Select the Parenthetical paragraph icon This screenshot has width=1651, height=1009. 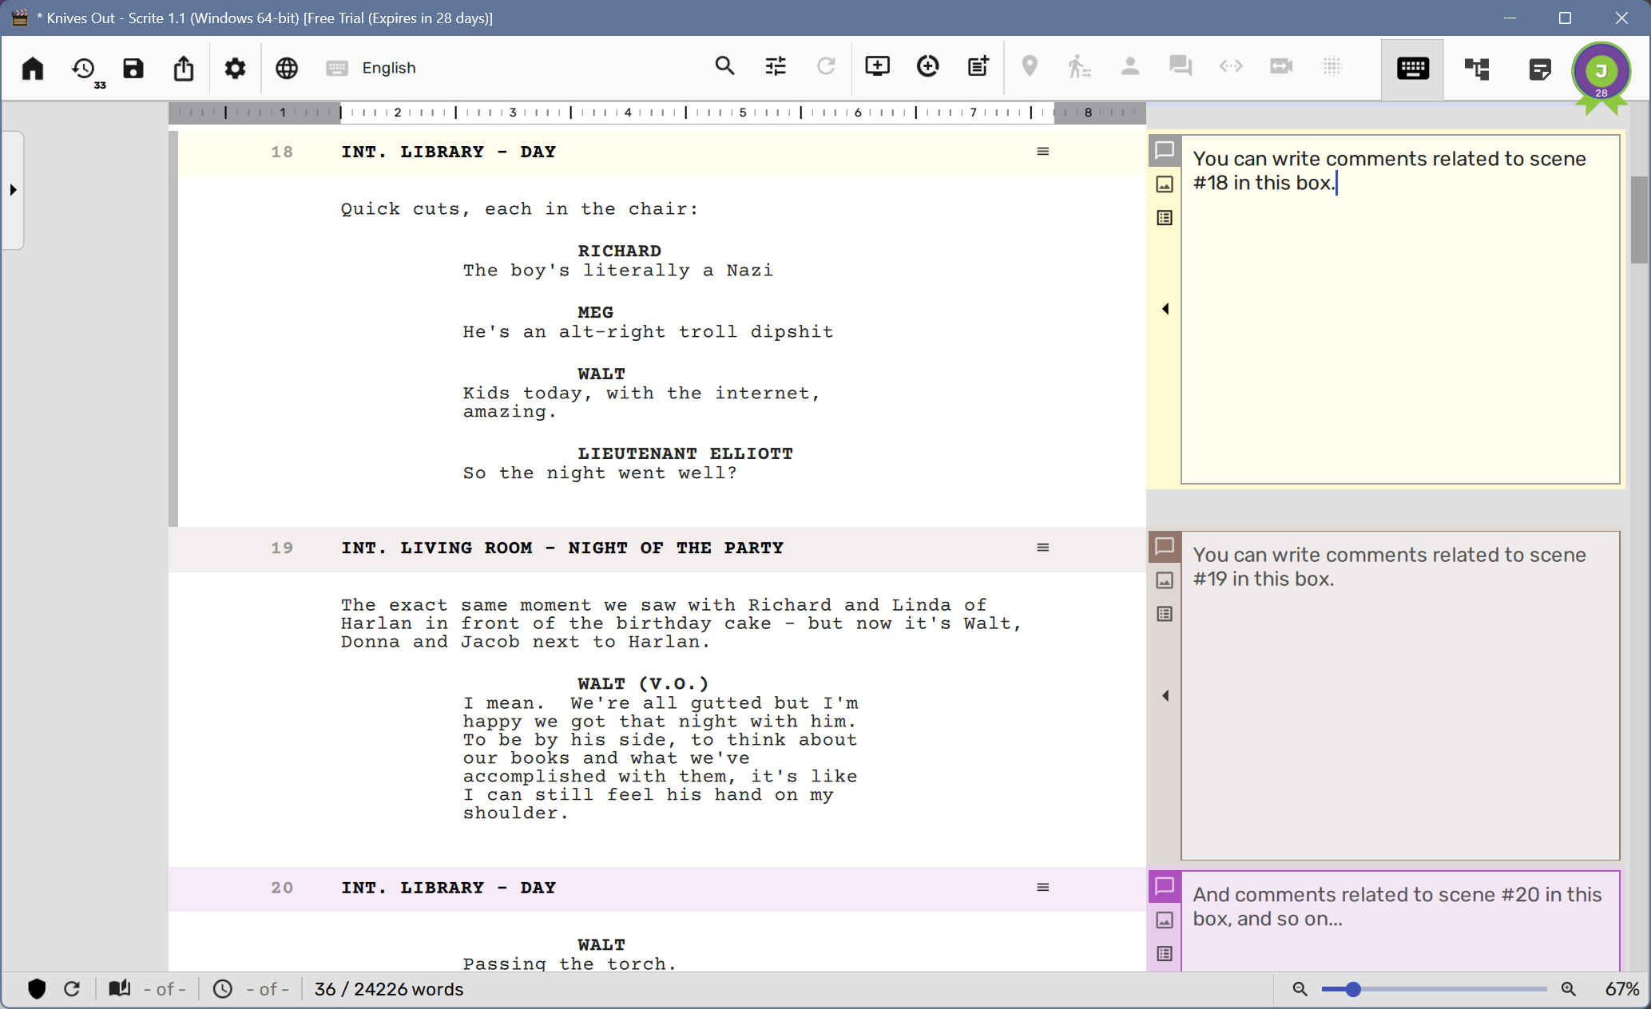coord(1231,65)
